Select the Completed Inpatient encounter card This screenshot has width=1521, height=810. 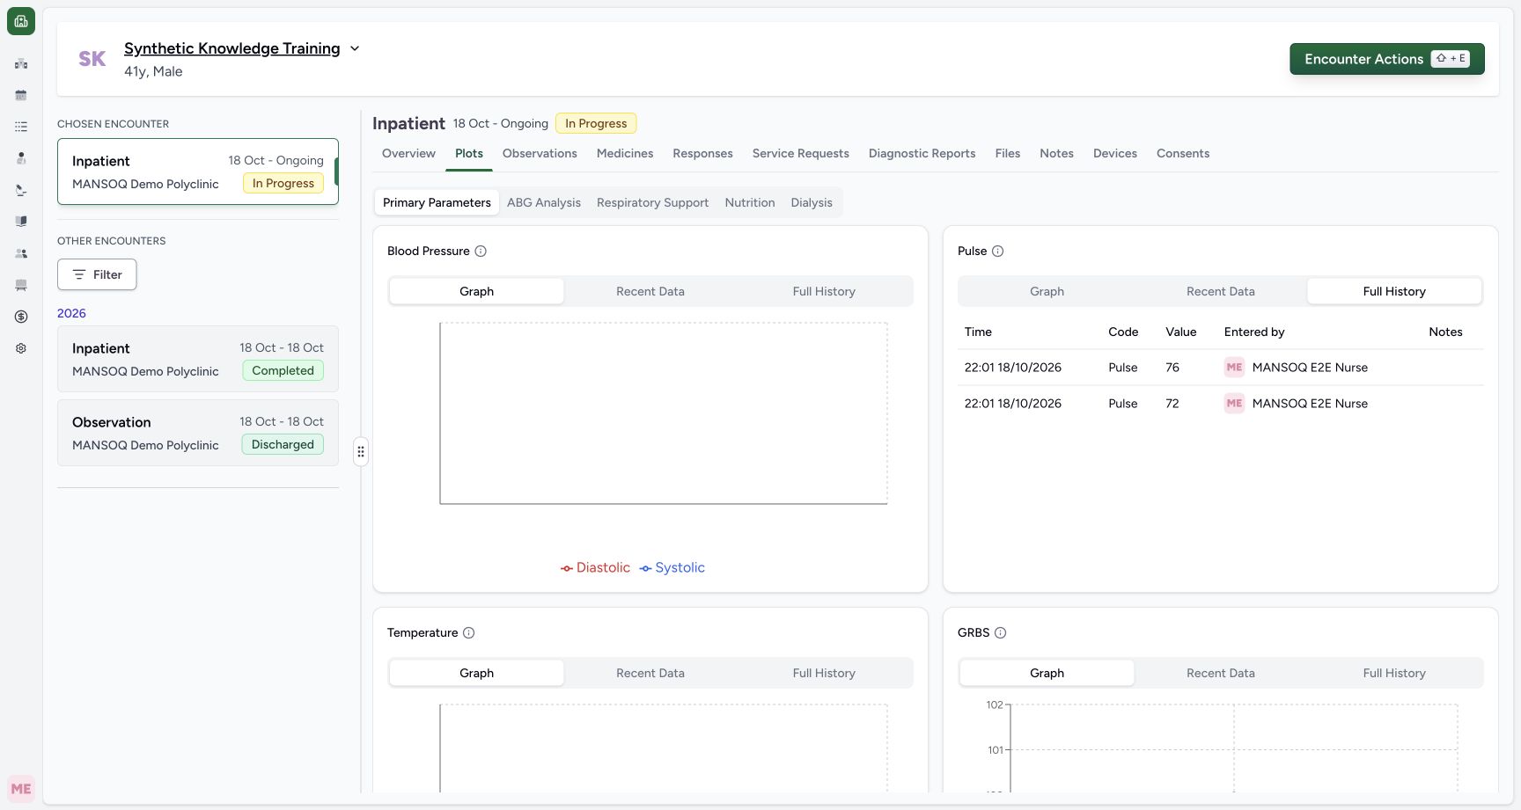coord(198,359)
